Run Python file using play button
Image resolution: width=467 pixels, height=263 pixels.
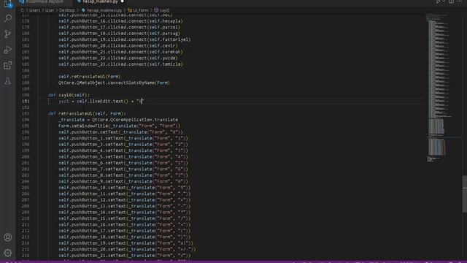click(438, 1)
